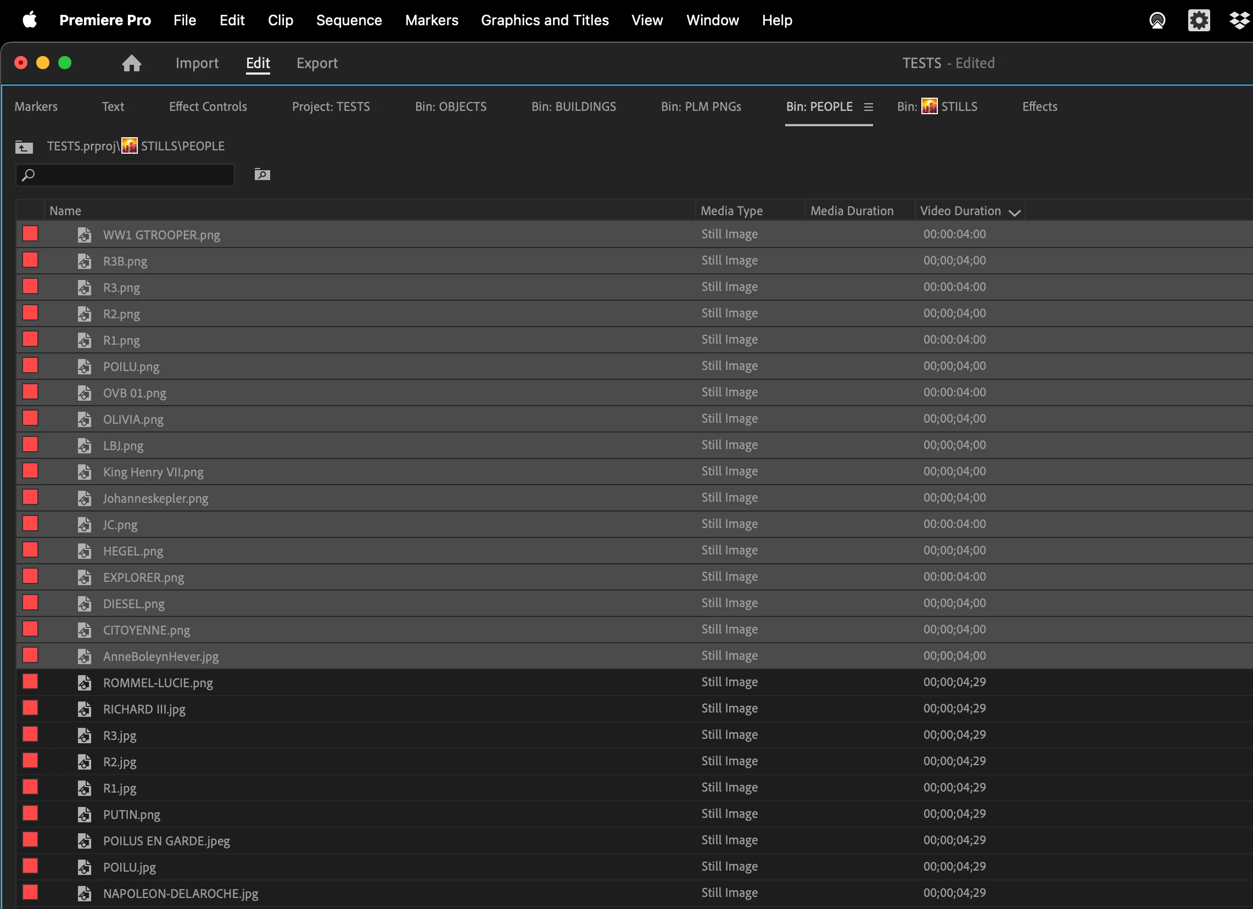This screenshot has width=1253, height=909.
Task: Open the Import workspace
Action: click(x=197, y=63)
